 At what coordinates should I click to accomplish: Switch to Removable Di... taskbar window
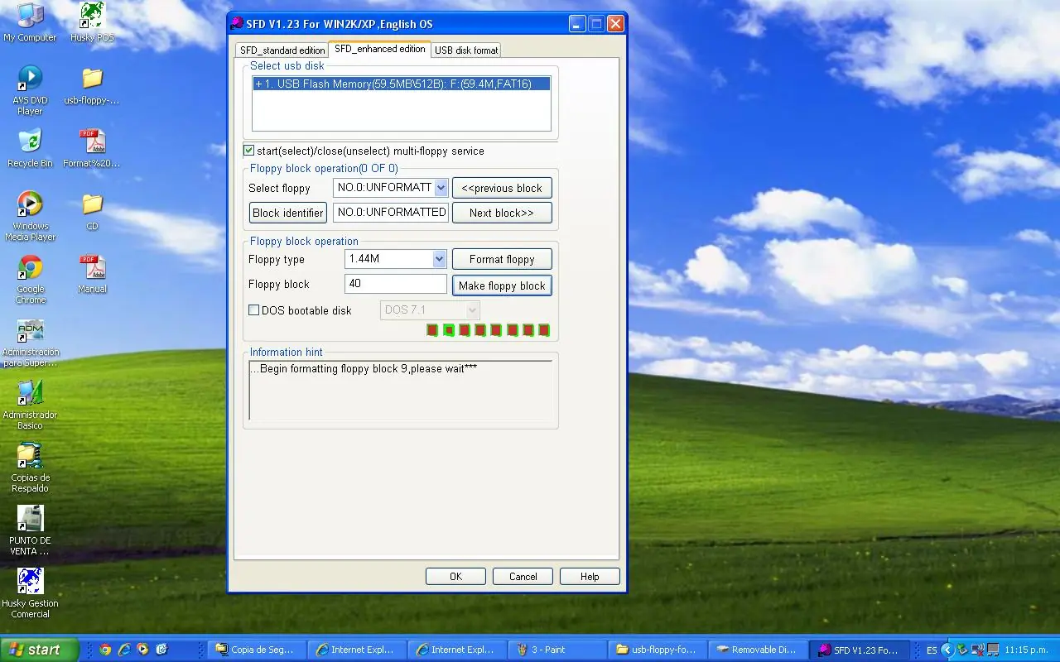[x=757, y=650]
